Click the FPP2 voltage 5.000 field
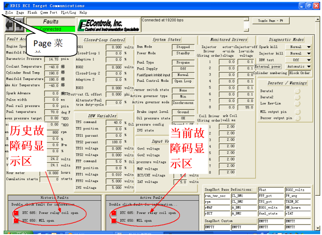Image resolution: width=322 pixels, height=235 pixels. pyautogui.click(x=114, y=182)
